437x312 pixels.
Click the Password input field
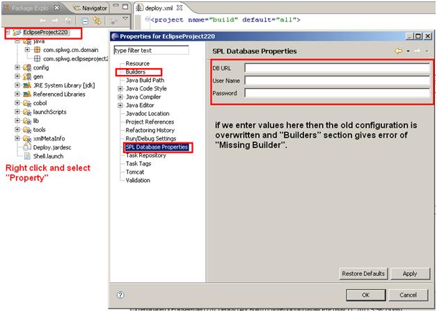337,93
